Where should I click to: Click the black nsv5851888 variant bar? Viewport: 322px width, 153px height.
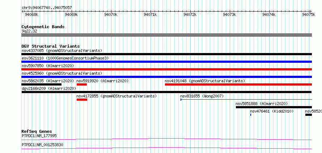tap(274, 107)
